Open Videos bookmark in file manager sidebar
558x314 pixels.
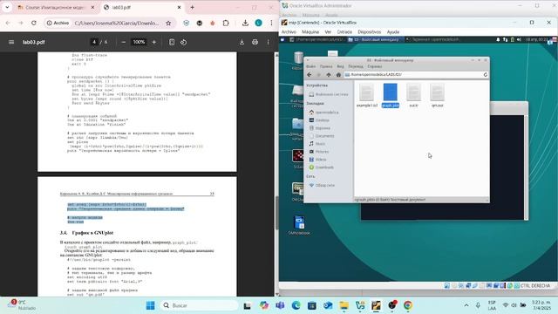pyautogui.click(x=317, y=160)
